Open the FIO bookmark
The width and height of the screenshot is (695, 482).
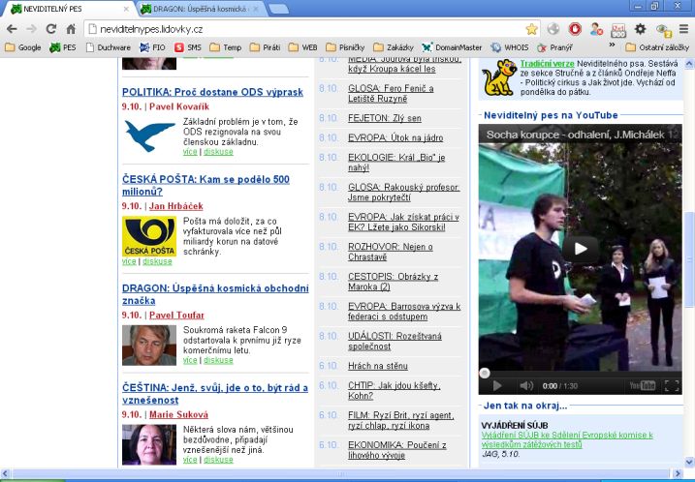[152, 47]
